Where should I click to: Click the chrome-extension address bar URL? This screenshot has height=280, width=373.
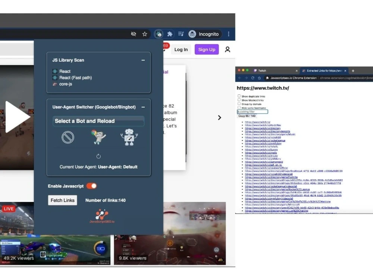(346, 78)
